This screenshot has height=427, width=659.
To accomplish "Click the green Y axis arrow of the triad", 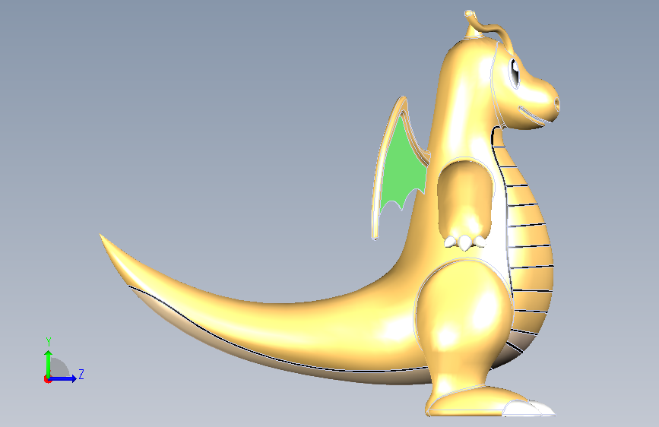I will click(49, 363).
